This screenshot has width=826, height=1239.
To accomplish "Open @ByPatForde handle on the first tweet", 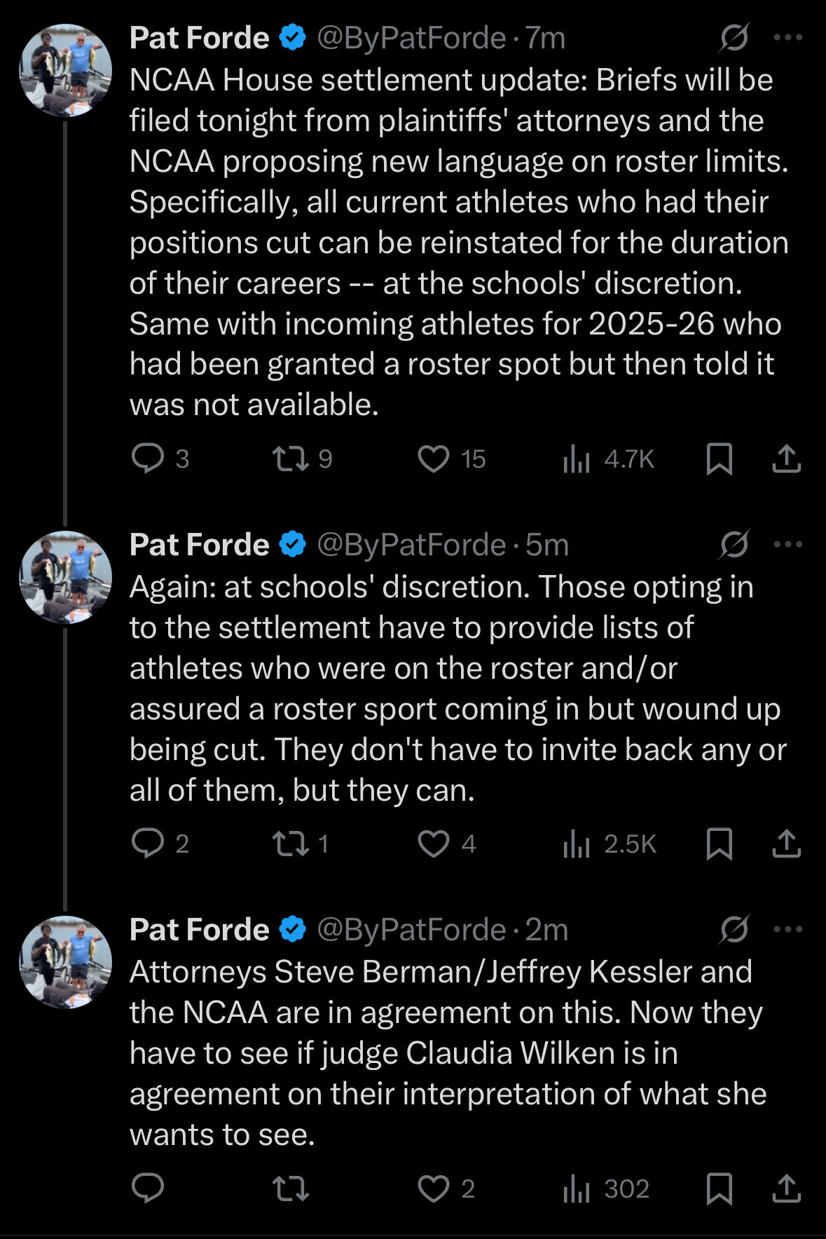I will 411,38.
